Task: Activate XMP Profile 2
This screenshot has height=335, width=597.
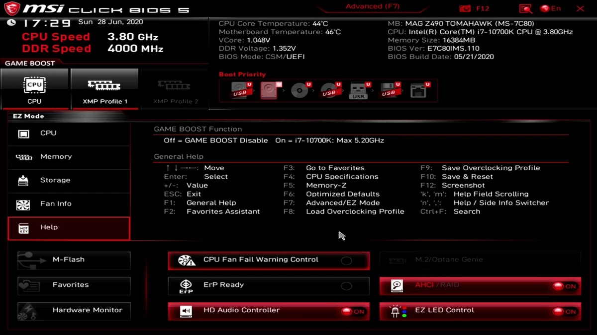Action: click(x=175, y=89)
